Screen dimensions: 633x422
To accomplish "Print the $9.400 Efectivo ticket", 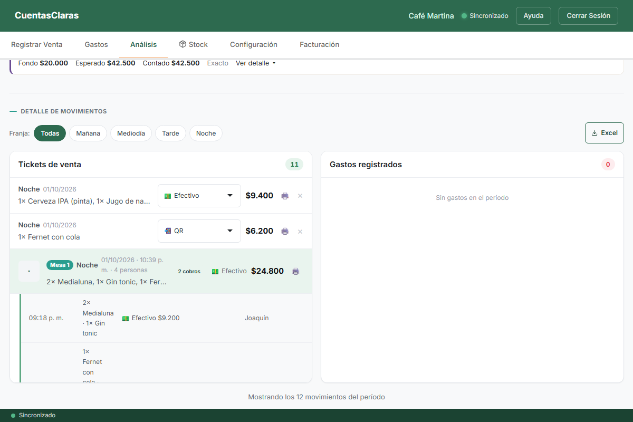I will pyautogui.click(x=285, y=196).
